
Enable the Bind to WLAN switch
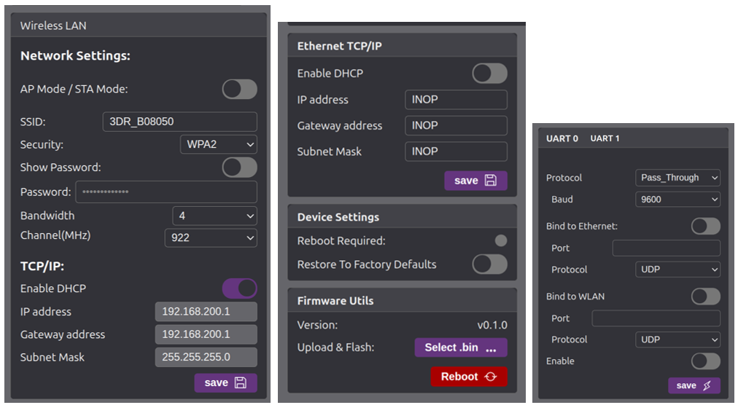click(705, 296)
